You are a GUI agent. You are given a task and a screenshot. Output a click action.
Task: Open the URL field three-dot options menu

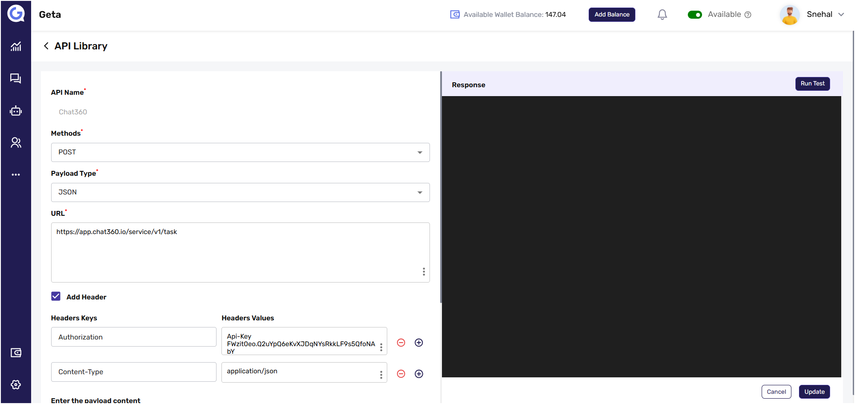pyautogui.click(x=424, y=271)
